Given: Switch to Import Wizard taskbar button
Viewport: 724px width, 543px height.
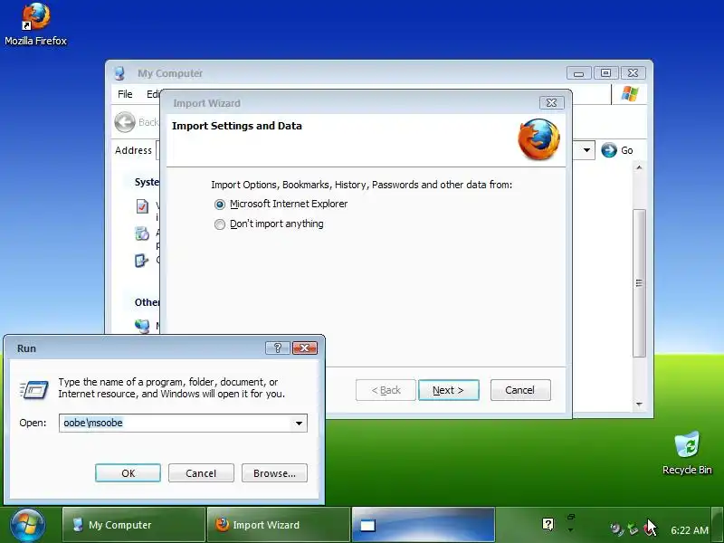Looking at the screenshot, I should (x=279, y=525).
